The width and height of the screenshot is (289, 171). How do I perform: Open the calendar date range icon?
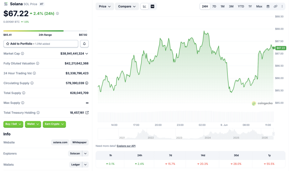[268, 6]
